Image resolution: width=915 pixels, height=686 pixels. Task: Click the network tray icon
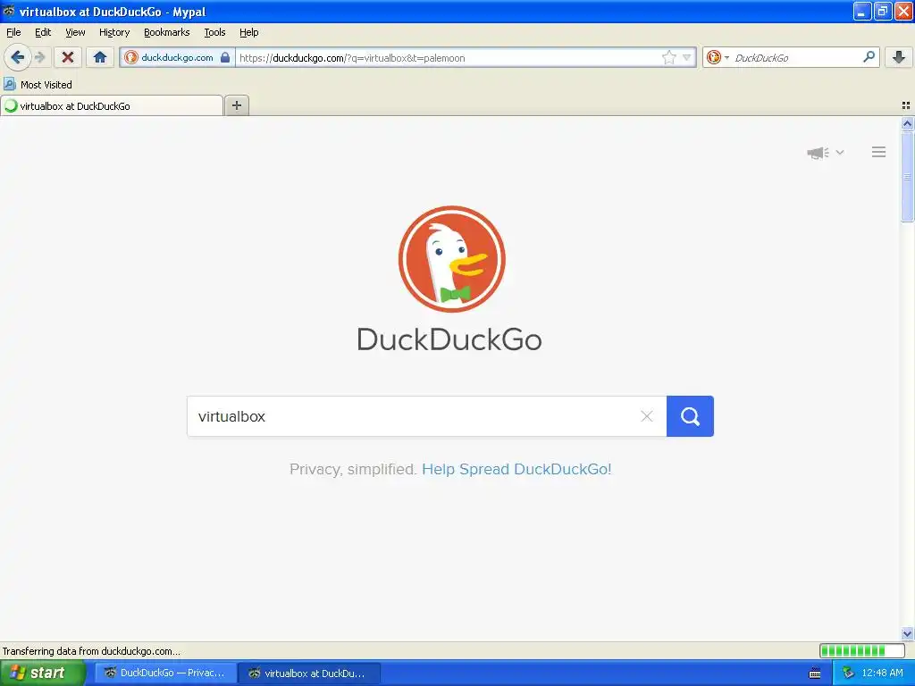pos(849,673)
